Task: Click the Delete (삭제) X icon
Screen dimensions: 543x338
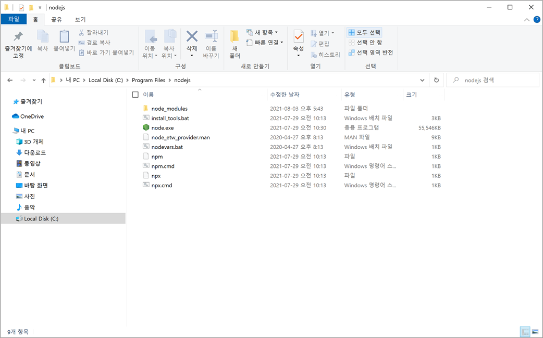Action: click(x=192, y=36)
